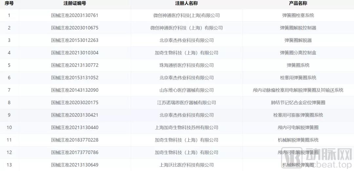The image size is (354, 171).
Task: Select registration number 国械注准20173770786
Action: [x=75, y=152]
